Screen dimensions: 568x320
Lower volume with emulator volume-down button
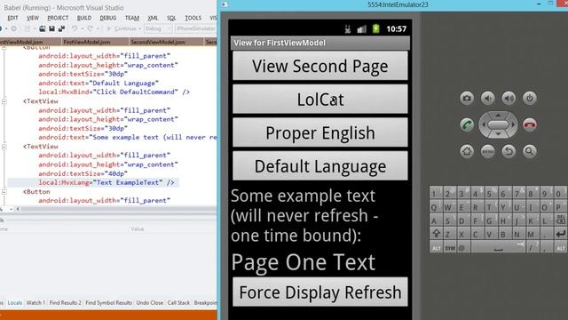(487, 98)
